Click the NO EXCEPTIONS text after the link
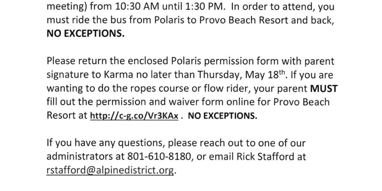This screenshot has height=191, width=382. coord(223,116)
